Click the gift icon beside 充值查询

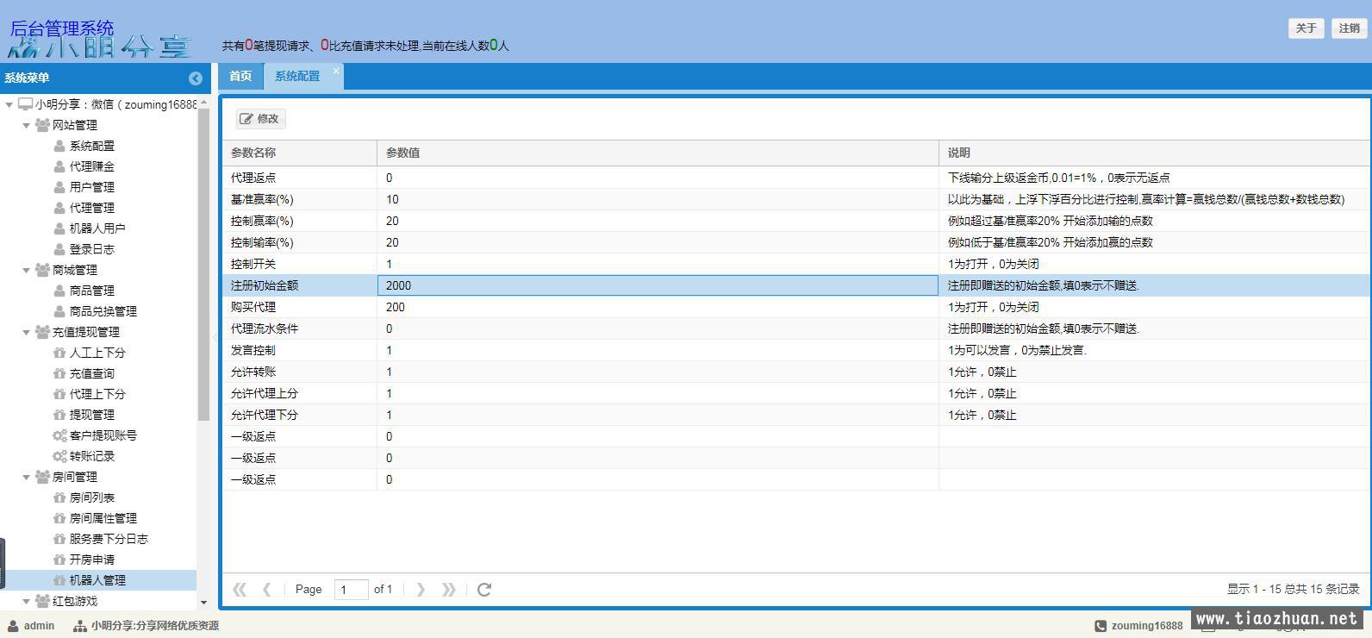[x=59, y=373]
